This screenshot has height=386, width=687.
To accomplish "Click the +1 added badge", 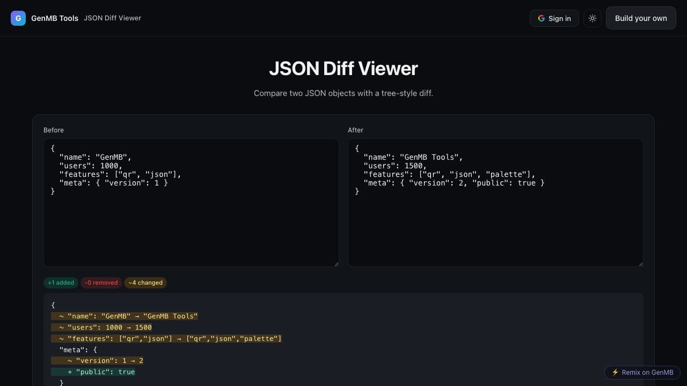I will click(x=61, y=283).
